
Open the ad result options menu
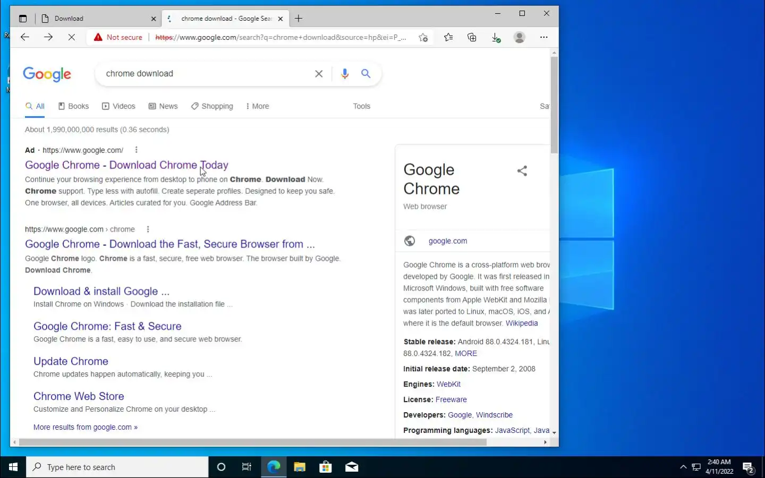tap(137, 150)
